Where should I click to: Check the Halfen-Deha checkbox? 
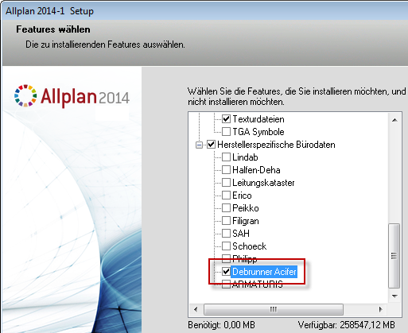pos(226,170)
